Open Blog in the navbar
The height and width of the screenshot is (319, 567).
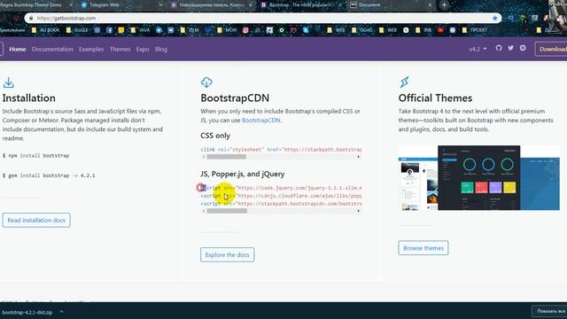[161, 50]
